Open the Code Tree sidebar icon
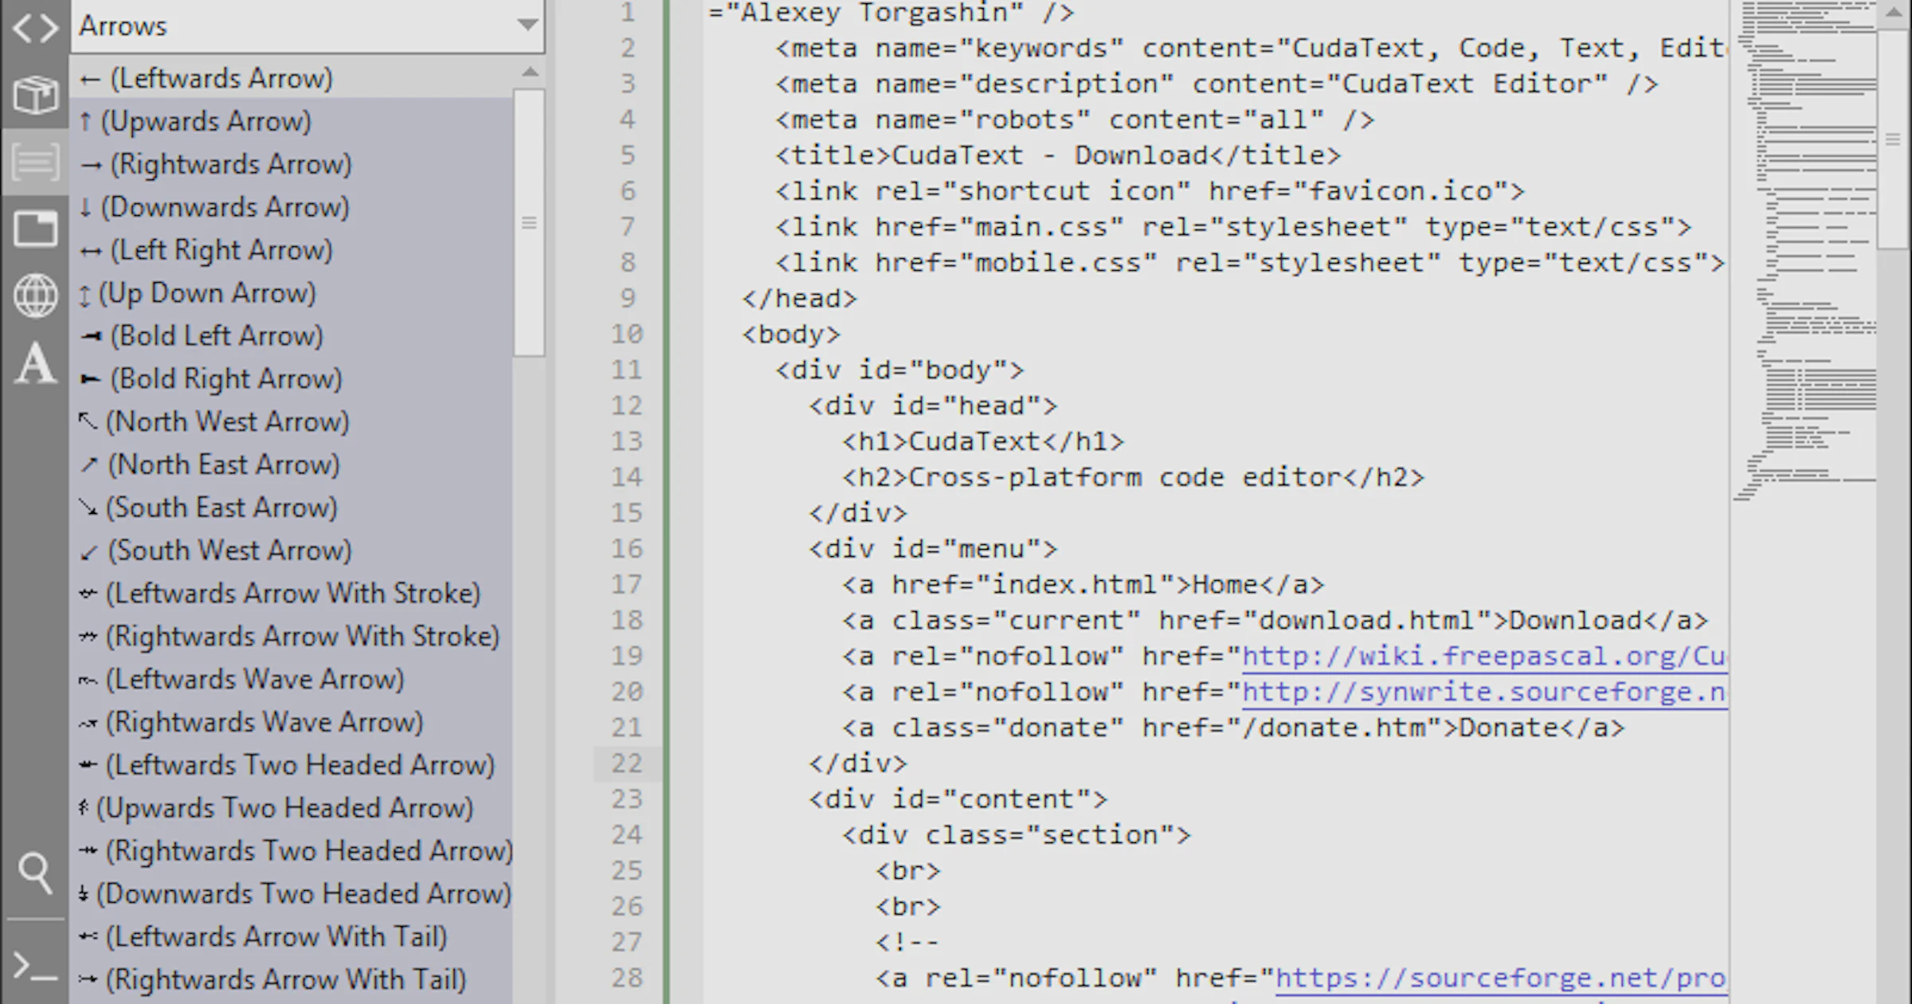Viewport: 1912px width, 1004px height. click(35, 29)
